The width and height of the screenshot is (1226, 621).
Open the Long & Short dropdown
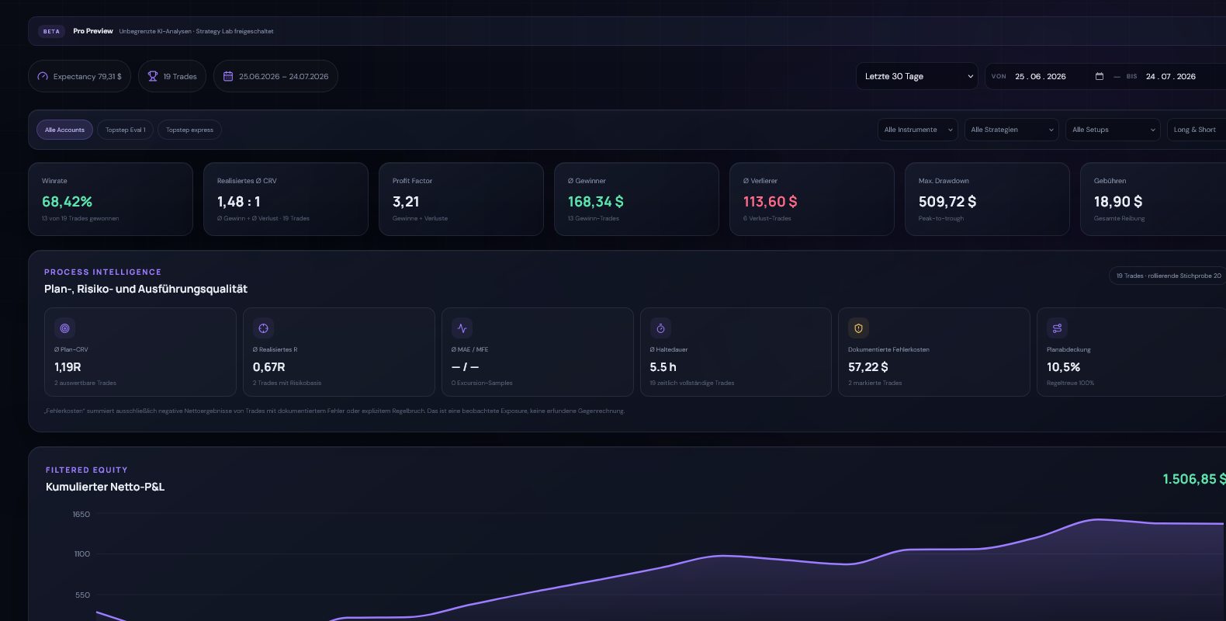(x=1197, y=130)
